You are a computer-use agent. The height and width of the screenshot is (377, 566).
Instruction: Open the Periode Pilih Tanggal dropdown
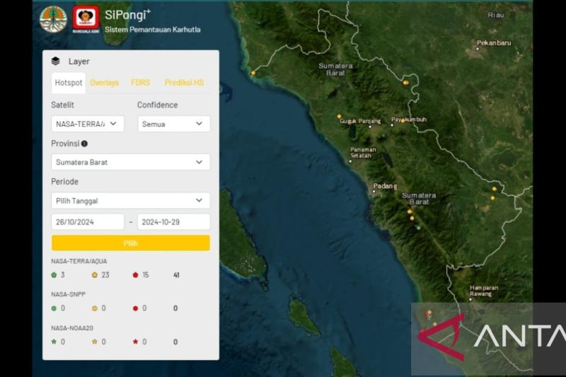coord(130,201)
